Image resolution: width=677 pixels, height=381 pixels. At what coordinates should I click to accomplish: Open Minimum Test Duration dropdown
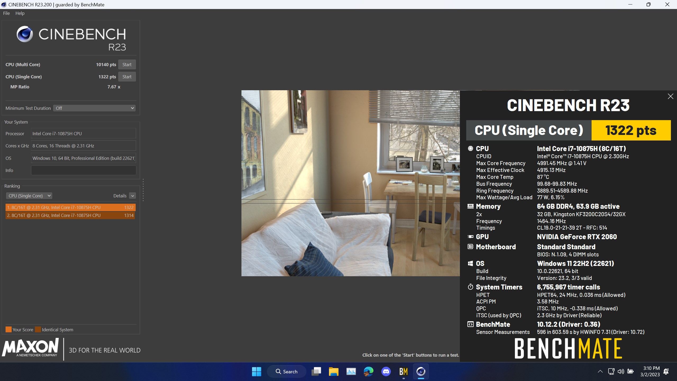94,108
